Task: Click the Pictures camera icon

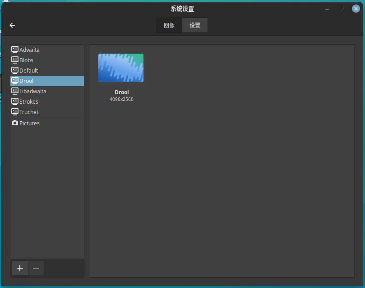Action: [x=15, y=123]
